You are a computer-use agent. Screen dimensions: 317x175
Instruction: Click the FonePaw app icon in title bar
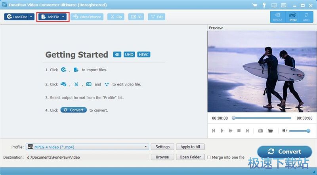point(4,4)
